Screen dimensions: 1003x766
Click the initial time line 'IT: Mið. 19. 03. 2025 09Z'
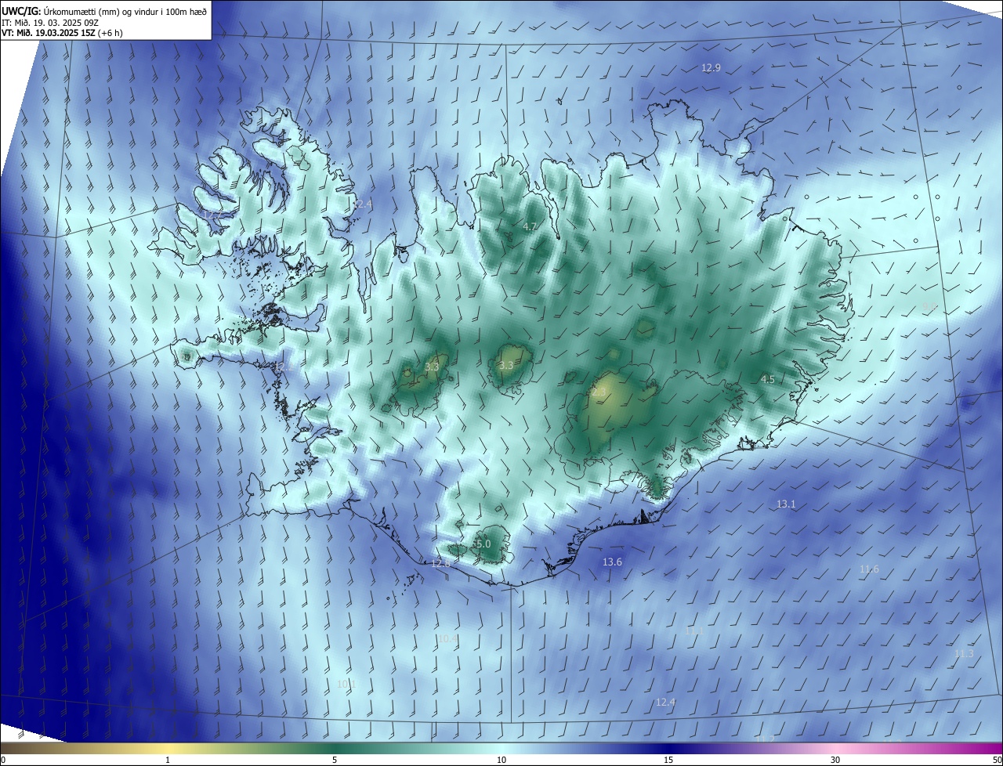click(x=52, y=23)
